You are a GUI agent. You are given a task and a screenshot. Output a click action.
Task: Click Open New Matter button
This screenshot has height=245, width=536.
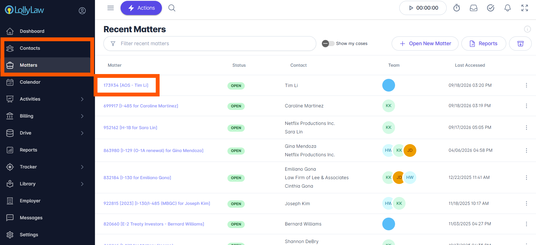[425, 44]
